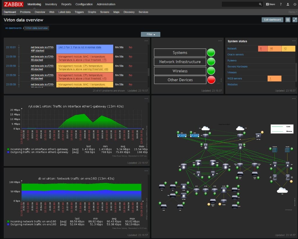The width and height of the screenshot is (298, 239).
Task: Switch to the Latest data tab
Action: (64, 12)
